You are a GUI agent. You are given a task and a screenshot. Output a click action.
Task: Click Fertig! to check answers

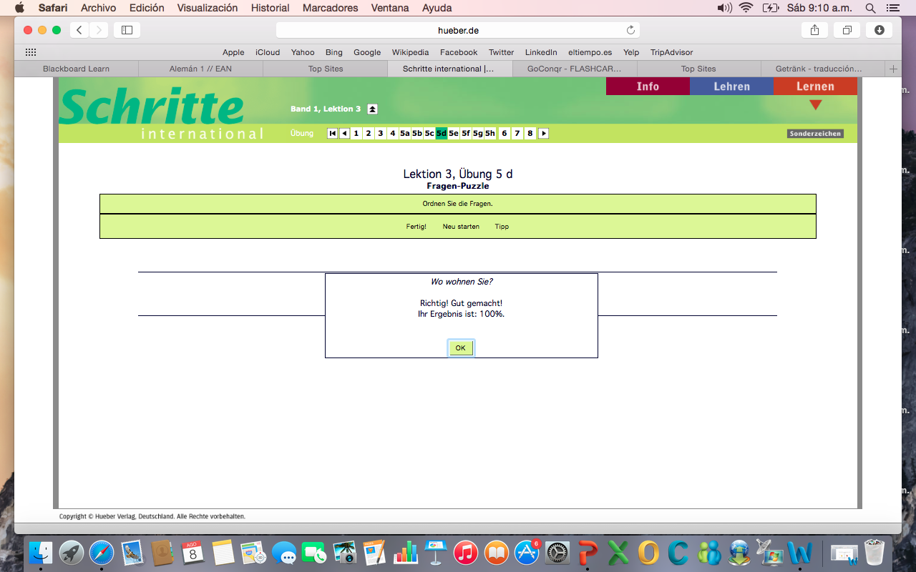pos(416,227)
